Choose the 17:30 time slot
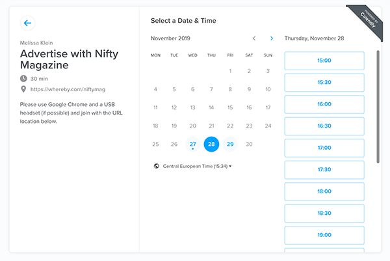390x261 pixels. (324, 169)
